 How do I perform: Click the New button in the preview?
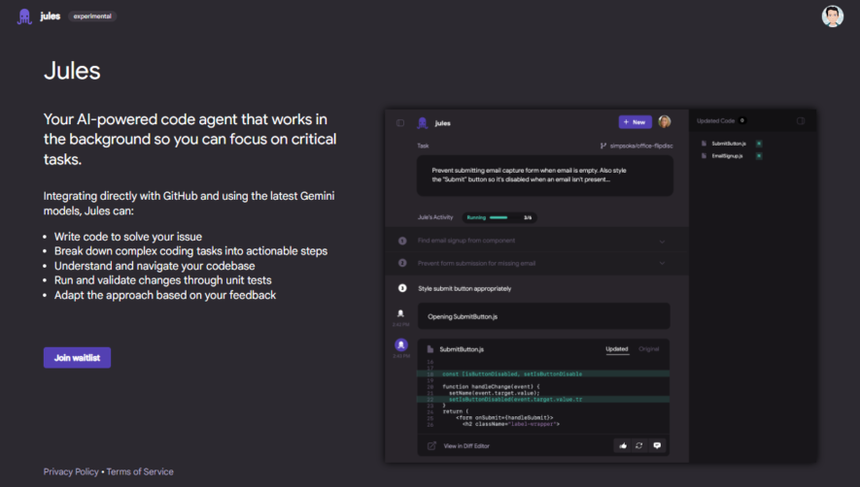point(636,121)
